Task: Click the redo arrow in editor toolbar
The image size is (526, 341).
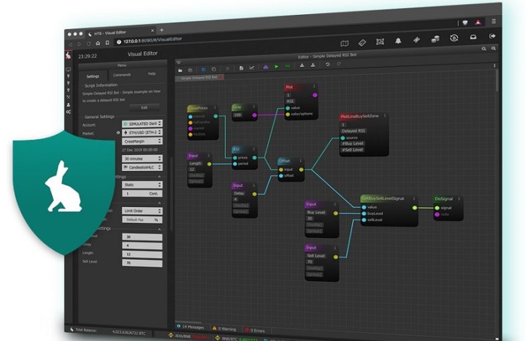Action: pyautogui.click(x=339, y=64)
